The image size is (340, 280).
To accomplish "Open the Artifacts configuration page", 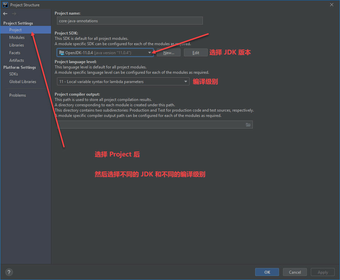I will coord(16,60).
